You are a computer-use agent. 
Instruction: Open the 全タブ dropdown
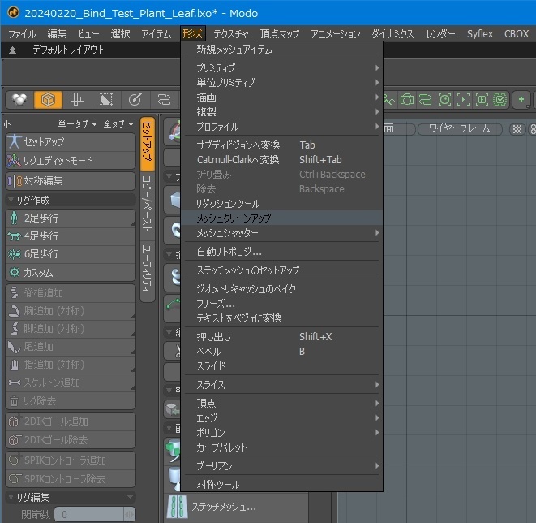pyautogui.click(x=118, y=124)
